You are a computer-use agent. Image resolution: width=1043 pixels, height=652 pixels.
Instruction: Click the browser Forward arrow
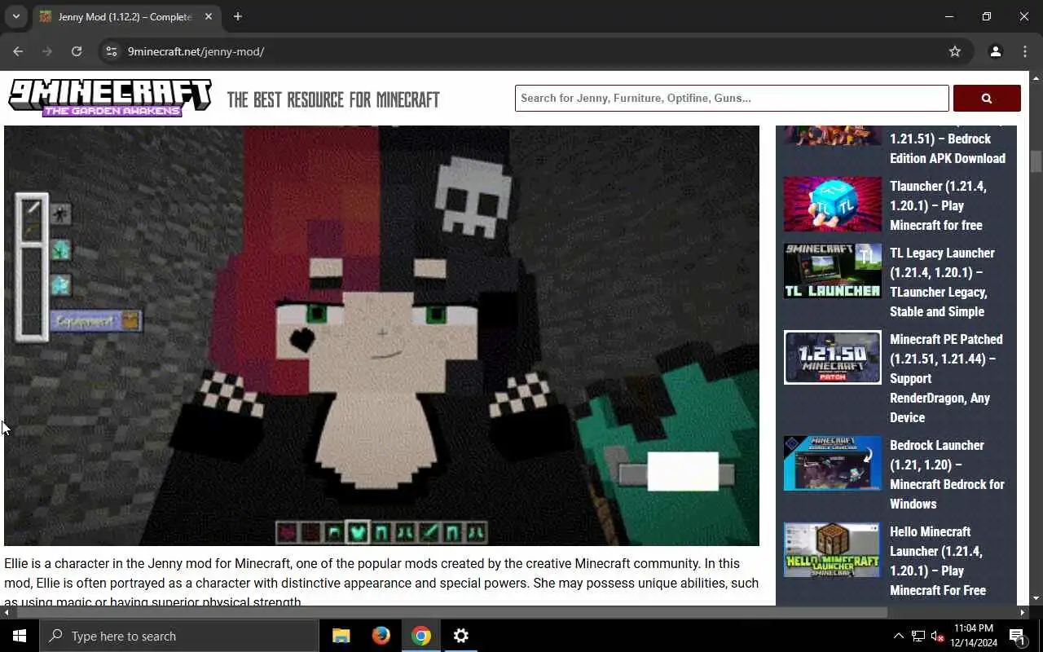(x=47, y=51)
